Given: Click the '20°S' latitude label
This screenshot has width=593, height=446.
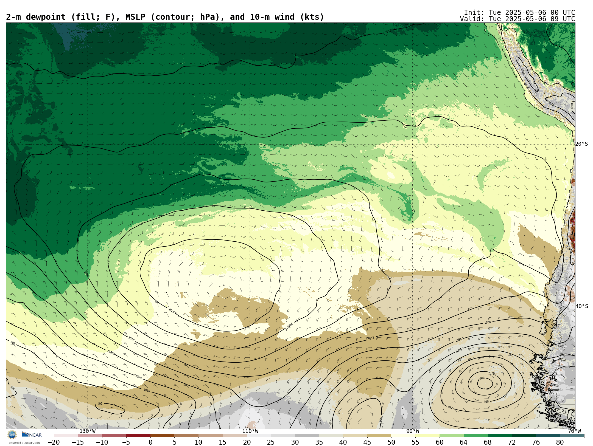Looking at the screenshot, I should 582,144.
